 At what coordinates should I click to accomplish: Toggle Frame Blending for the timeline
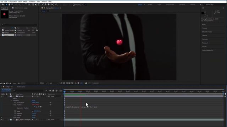(54, 91)
